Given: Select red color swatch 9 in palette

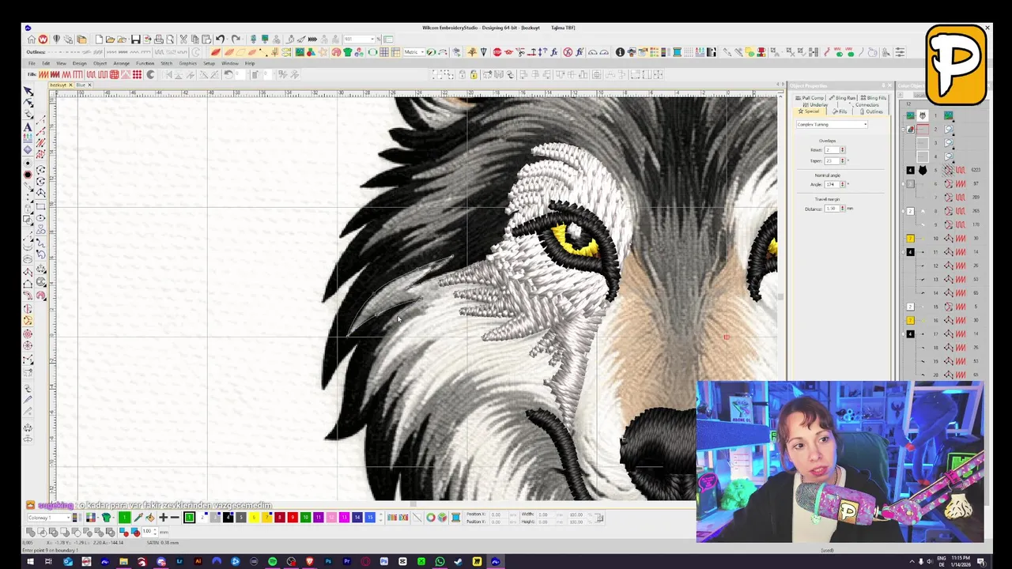Looking at the screenshot, I should pos(293,518).
